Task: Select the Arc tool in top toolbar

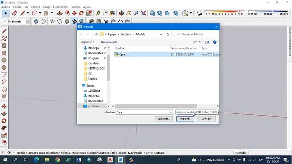Action: pyautogui.click(x=34, y=13)
